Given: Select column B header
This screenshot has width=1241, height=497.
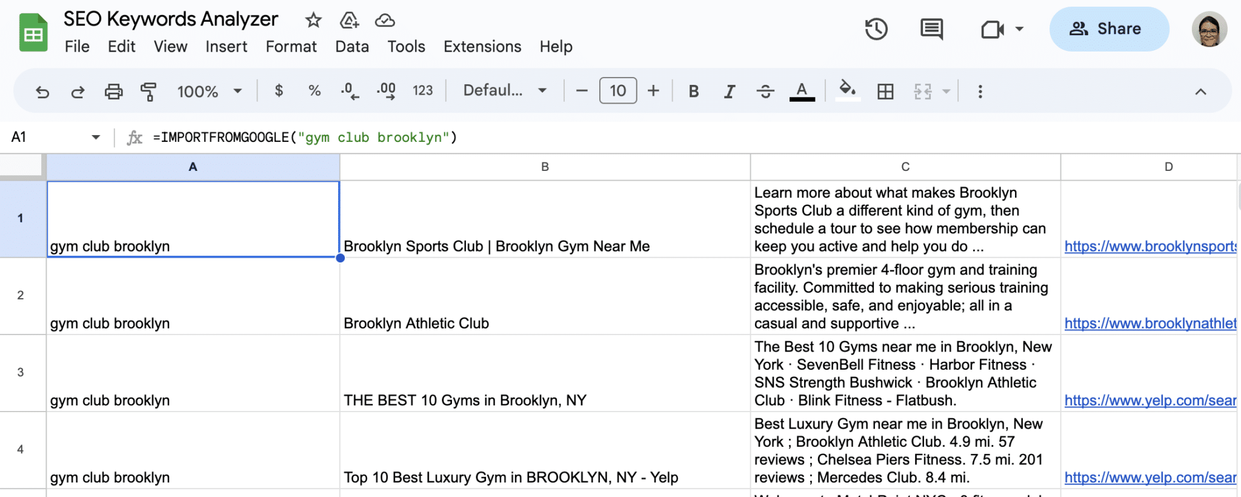Looking at the screenshot, I should (x=545, y=167).
